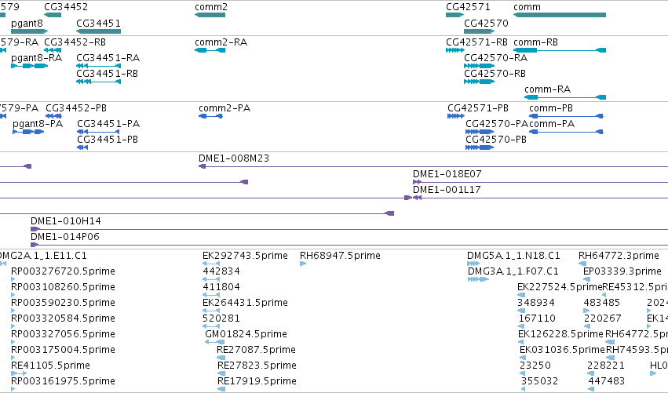Select the 483485 EST arrow

pyautogui.click(x=586, y=311)
